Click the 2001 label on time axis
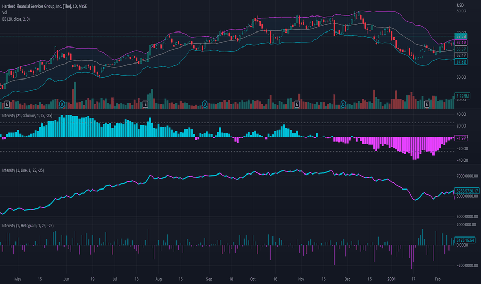The image size is (481, 284). (x=391, y=279)
